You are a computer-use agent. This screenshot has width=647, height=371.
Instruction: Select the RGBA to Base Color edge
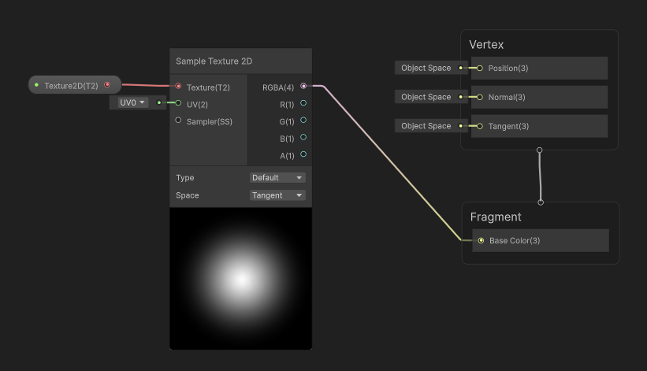pos(392,164)
